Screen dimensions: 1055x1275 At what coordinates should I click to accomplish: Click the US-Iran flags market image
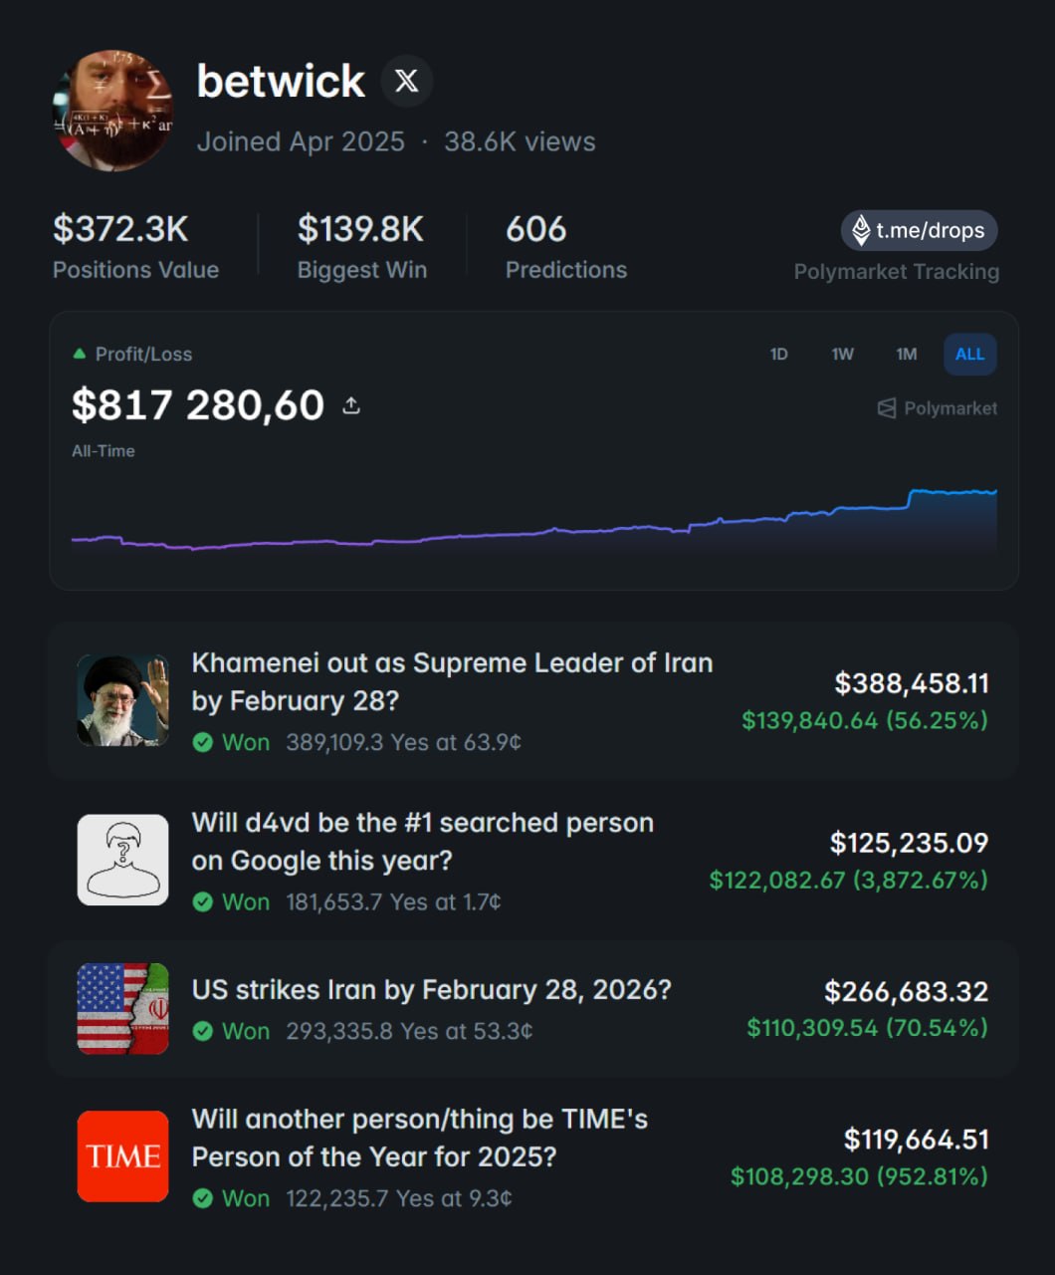coord(122,1008)
